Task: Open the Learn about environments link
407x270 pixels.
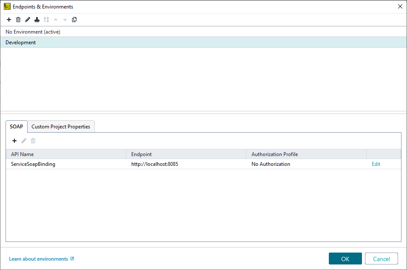Action: [39, 259]
